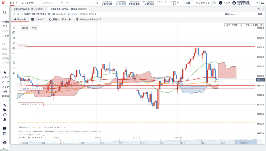Open favorites star icon in sidebar

pos(5,72)
